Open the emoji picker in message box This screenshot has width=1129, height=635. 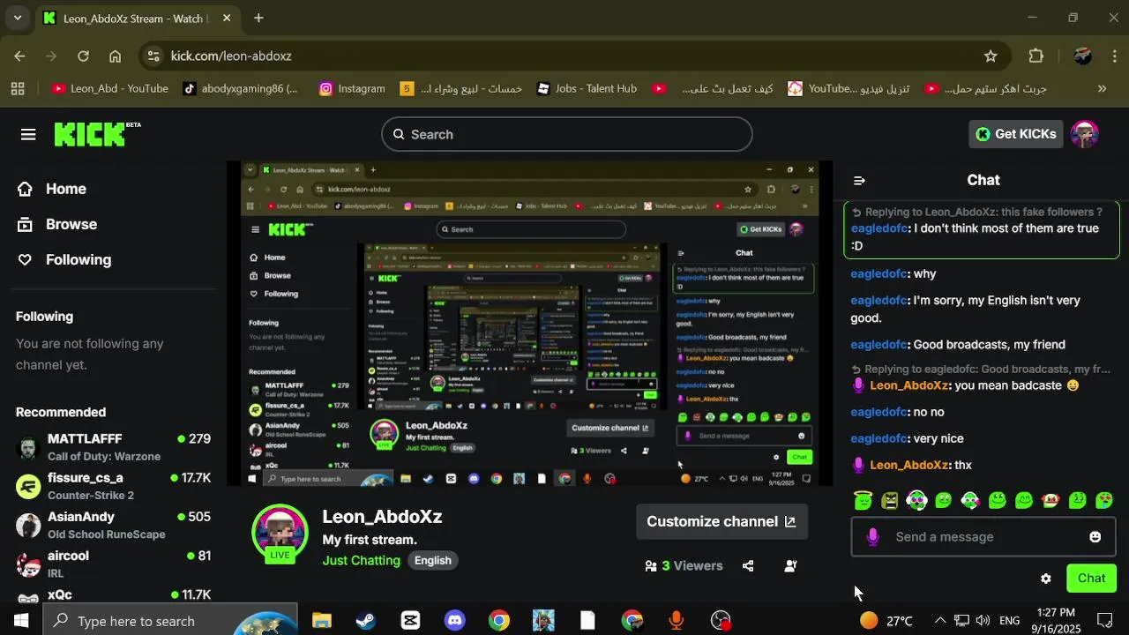click(x=1095, y=537)
